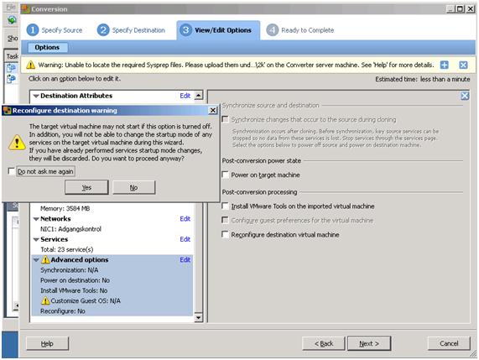Select the Ready to Complete step
Image resolution: width=479 pixels, height=360 pixels.
coord(300,30)
